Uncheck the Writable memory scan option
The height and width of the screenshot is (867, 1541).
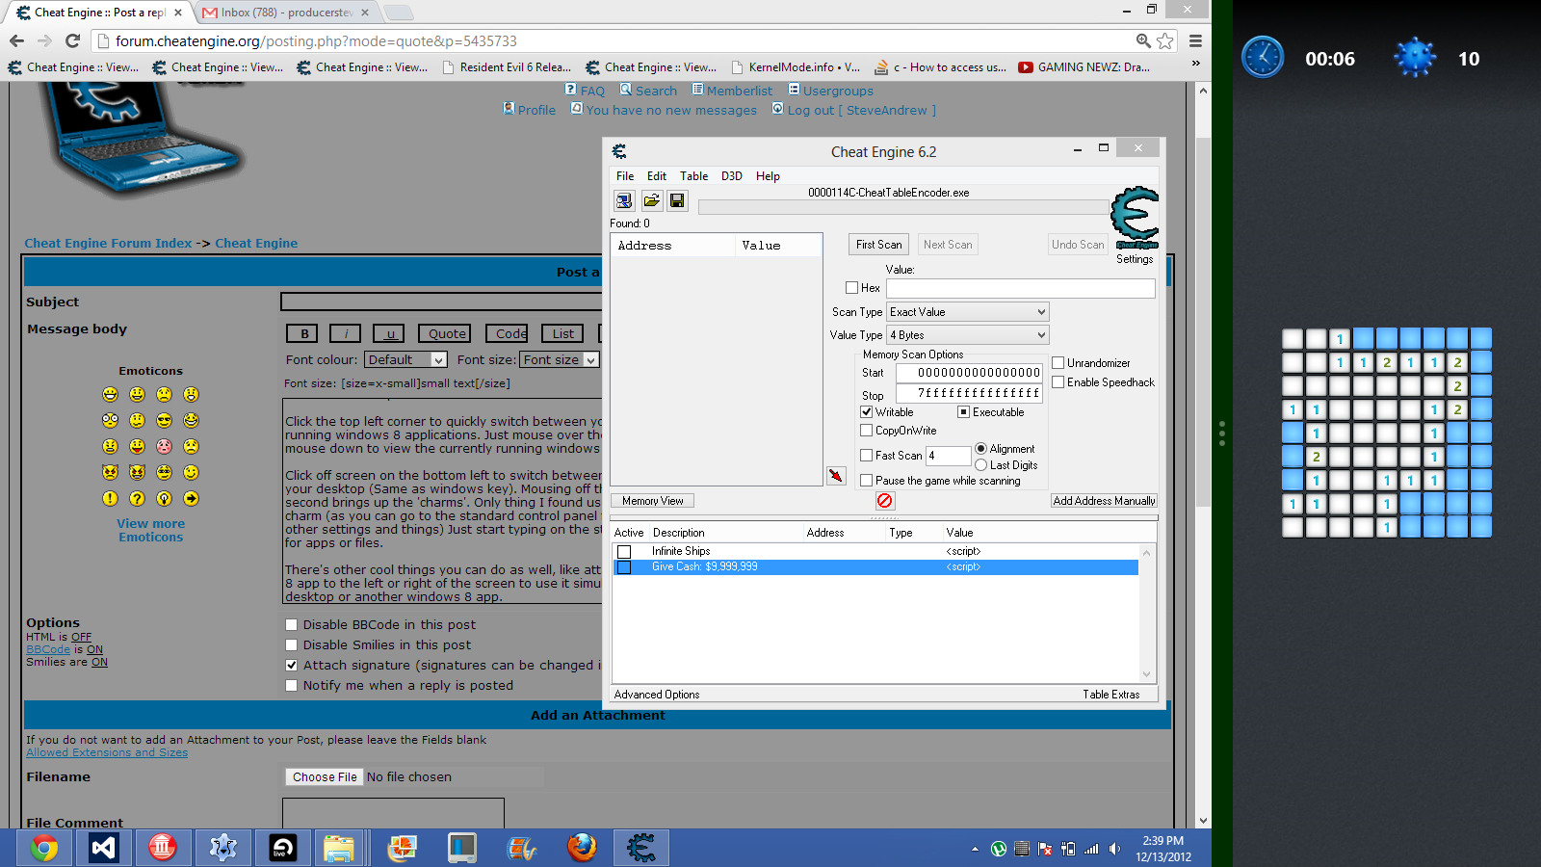tap(867, 411)
